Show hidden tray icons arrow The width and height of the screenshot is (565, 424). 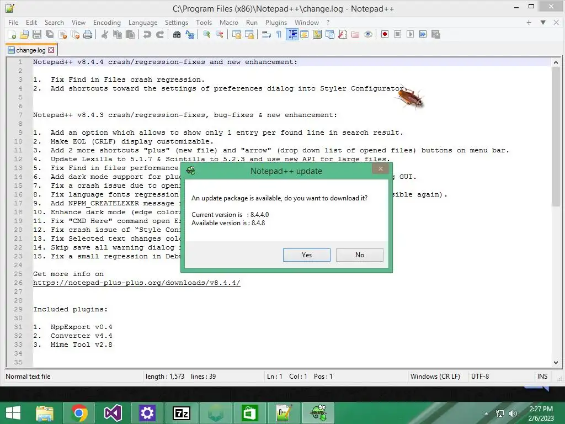pos(487,414)
